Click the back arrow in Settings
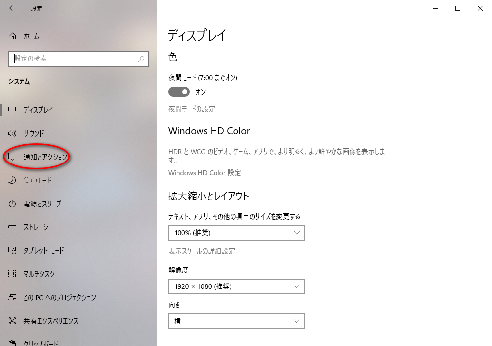Image resolution: width=492 pixels, height=346 pixels. click(x=12, y=8)
